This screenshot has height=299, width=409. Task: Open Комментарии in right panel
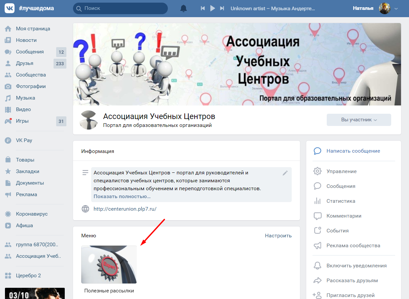[344, 216]
